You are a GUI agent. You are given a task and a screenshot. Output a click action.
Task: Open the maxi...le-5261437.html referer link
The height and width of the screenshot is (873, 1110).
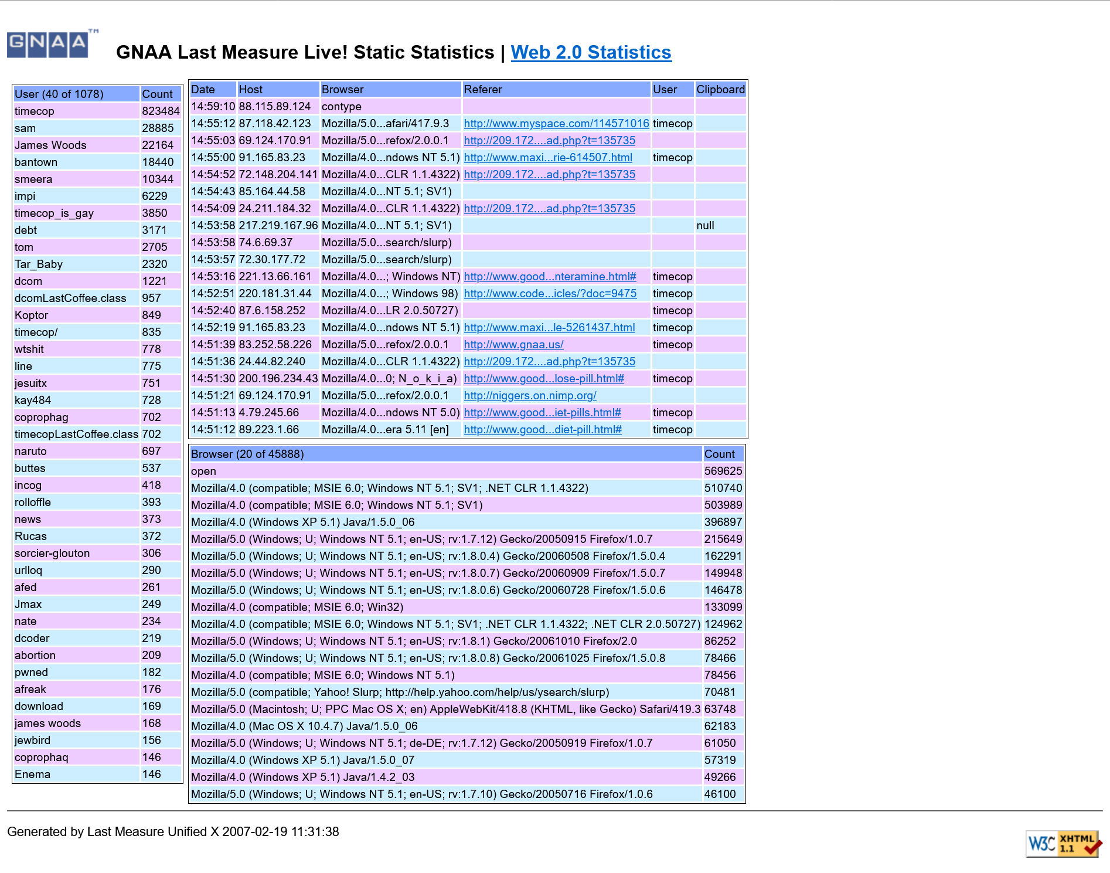point(549,327)
